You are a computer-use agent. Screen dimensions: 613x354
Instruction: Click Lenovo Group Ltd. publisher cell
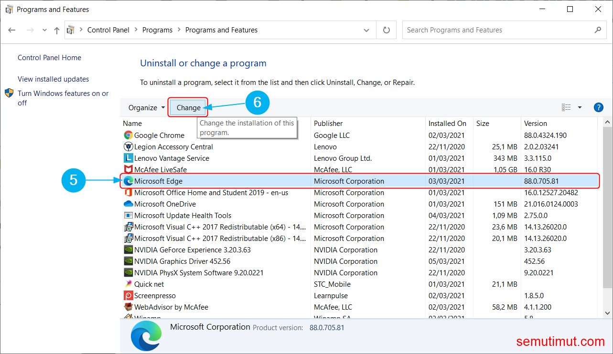tap(343, 158)
